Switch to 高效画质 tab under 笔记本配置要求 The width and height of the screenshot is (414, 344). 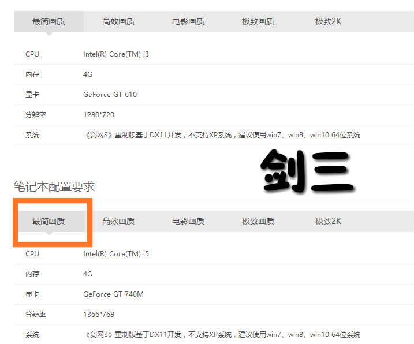pos(118,221)
